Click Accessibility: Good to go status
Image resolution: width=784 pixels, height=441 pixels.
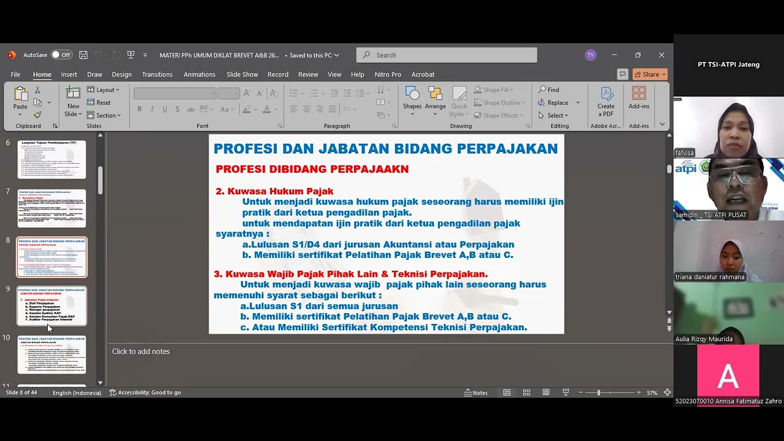point(145,393)
